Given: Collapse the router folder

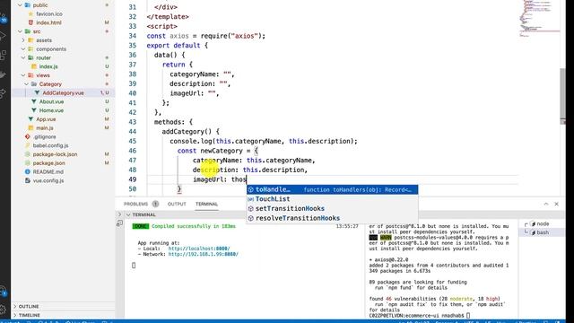Looking at the screenshot, I should click(x=23, y=57).
